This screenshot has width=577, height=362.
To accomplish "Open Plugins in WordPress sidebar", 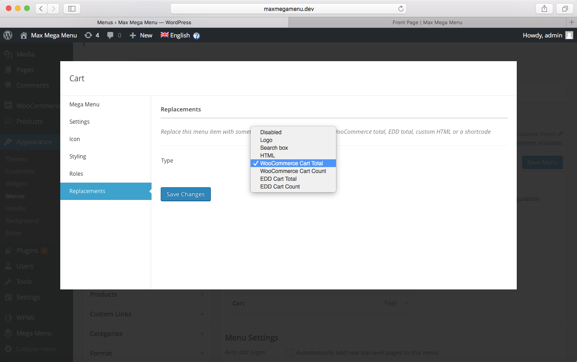I will click(x=27, y=251).
